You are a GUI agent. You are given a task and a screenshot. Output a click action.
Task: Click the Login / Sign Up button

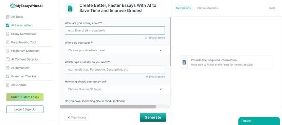(x=25, y=109)
